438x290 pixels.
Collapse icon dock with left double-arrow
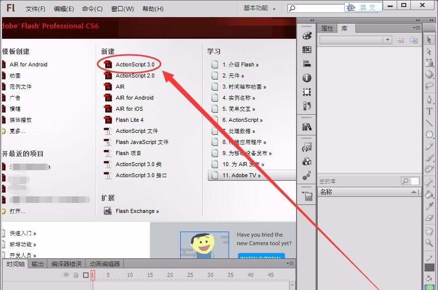pyautogui.click(x=312, y=21)
